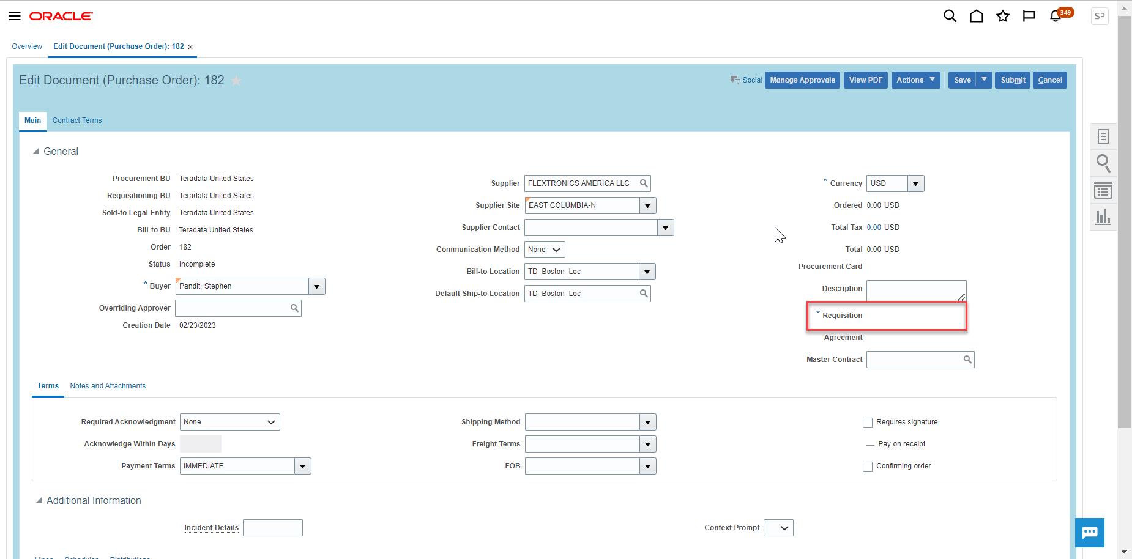
Task: Check the Confirming order checkbox
Action: (x=867, y=467)
